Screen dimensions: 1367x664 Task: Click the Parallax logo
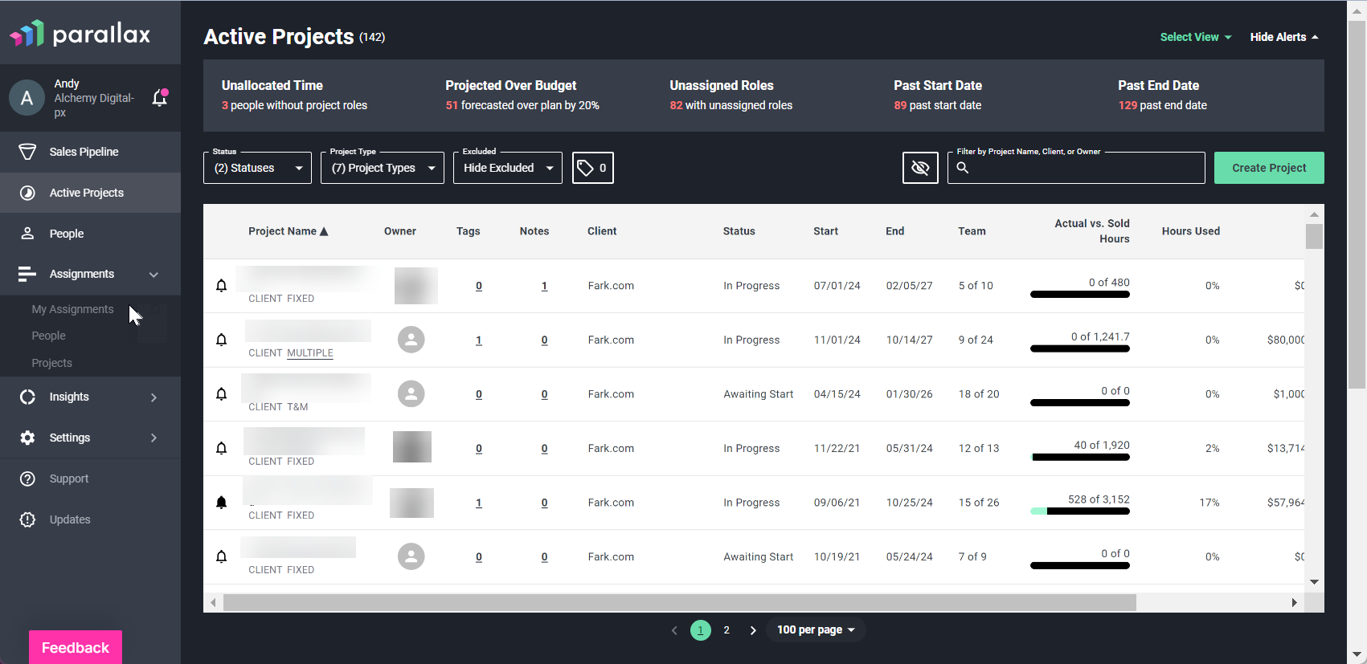tap(80, 33)
